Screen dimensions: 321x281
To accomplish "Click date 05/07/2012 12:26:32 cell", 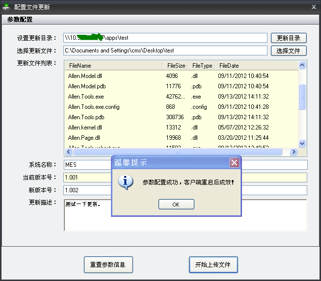I will [243, 128].
